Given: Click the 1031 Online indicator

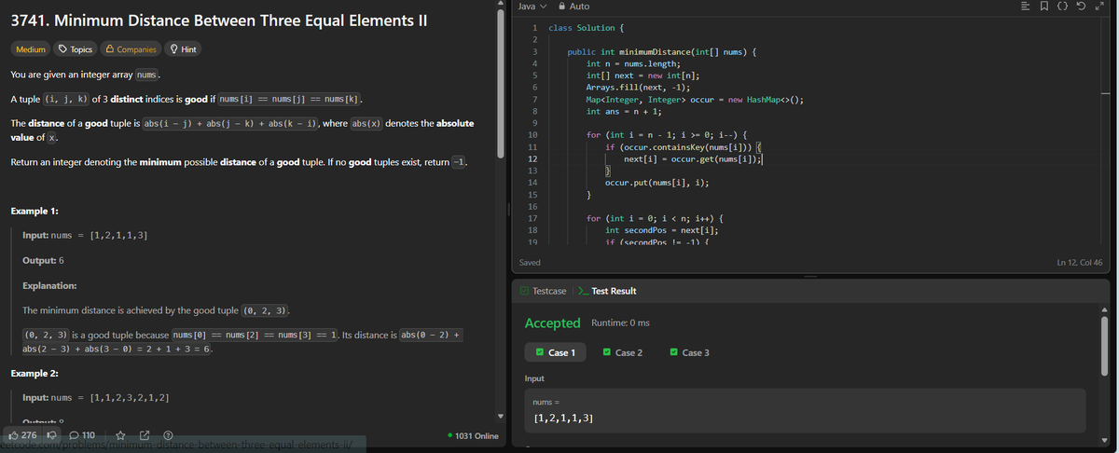Looking at the screenshot, I should tap(473, 435).
